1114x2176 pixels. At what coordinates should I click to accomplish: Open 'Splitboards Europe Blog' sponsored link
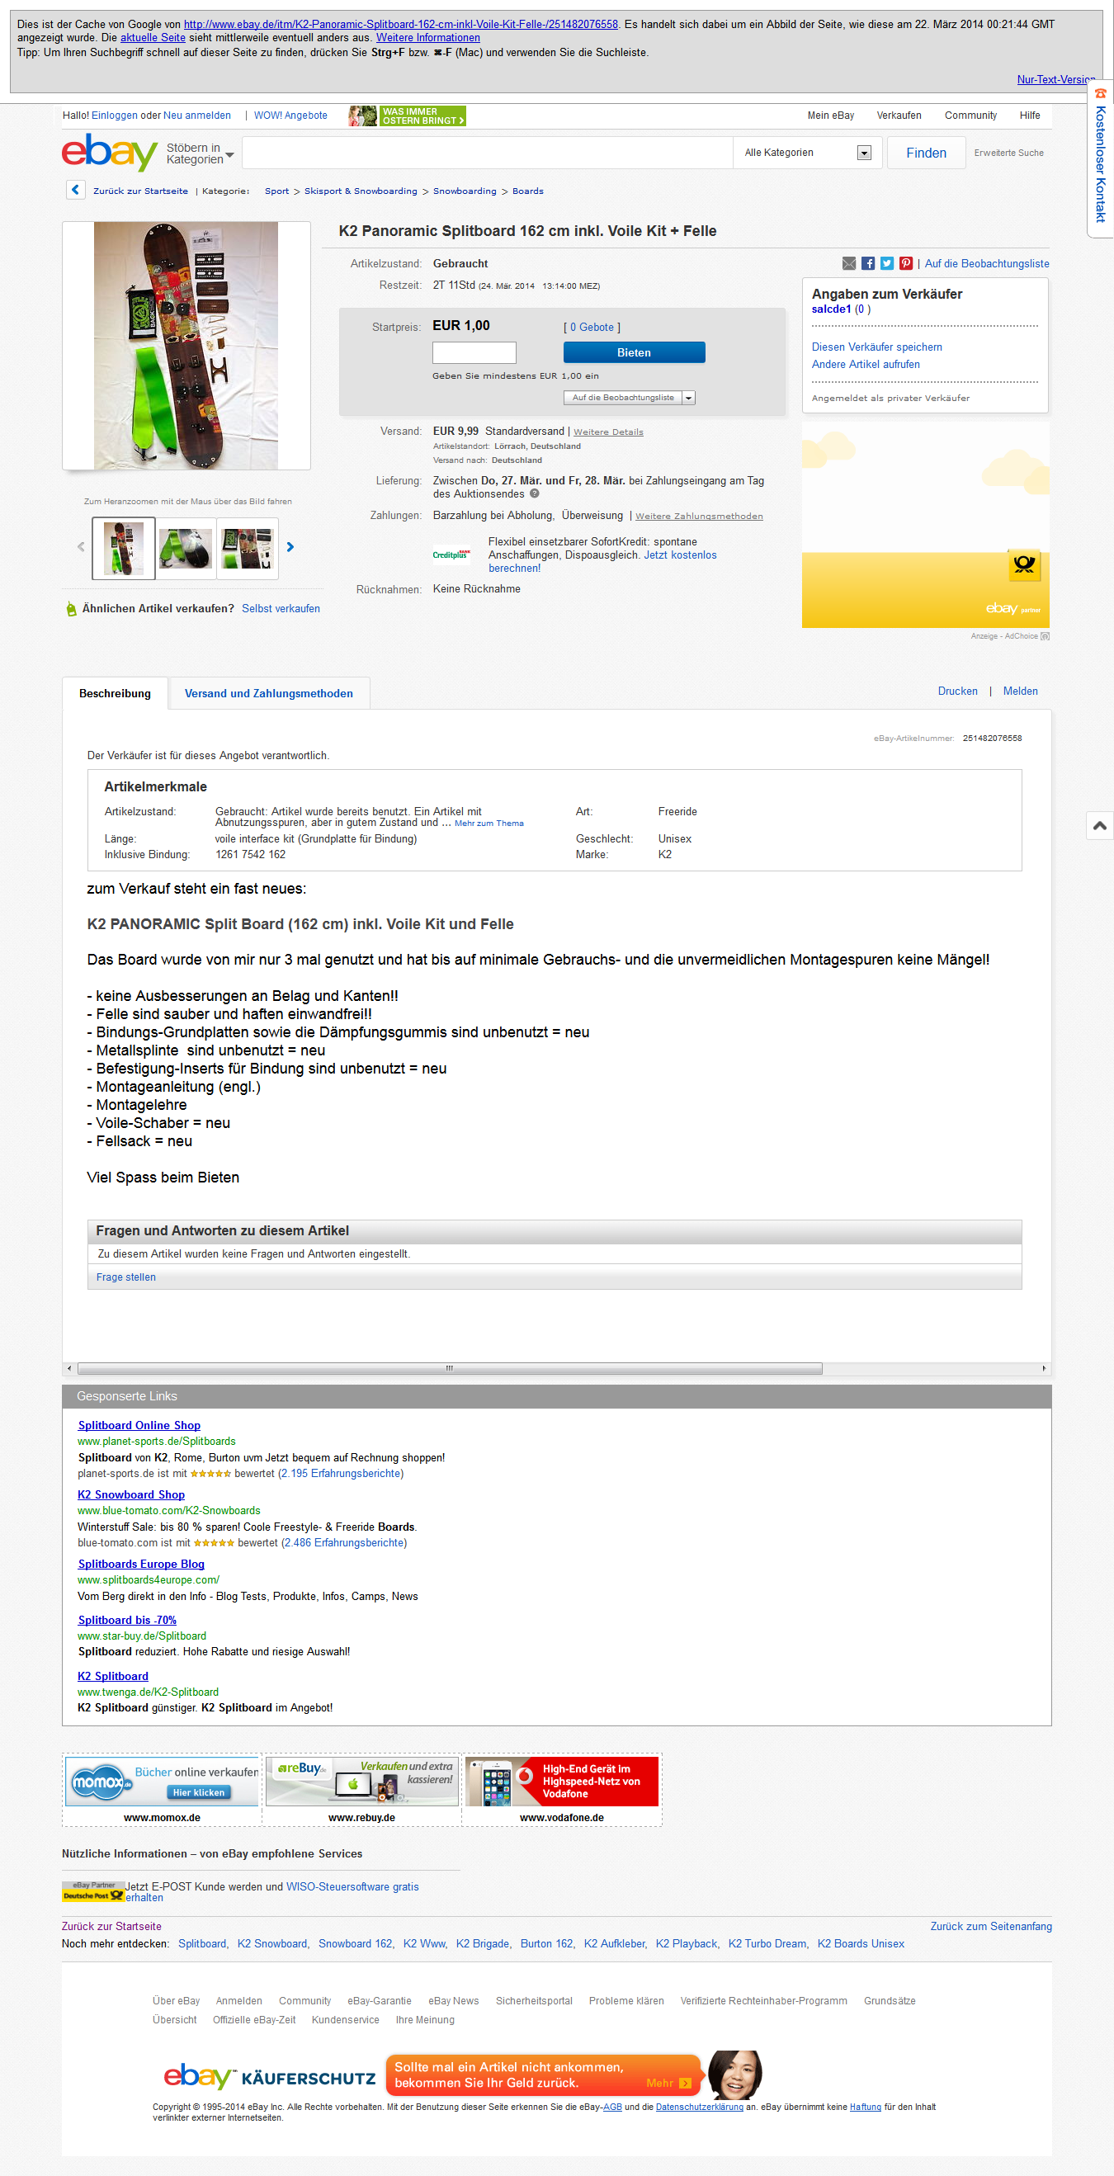pos(141,1564)
